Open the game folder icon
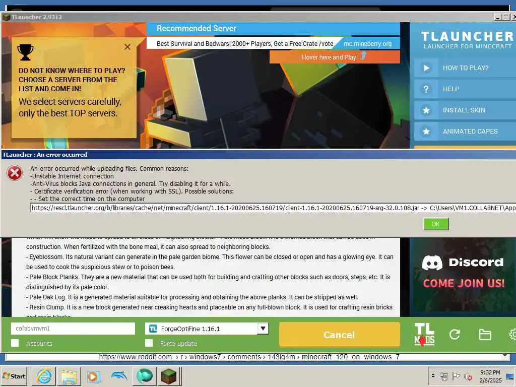Screen dimensions: 516x387 (485, 335)
